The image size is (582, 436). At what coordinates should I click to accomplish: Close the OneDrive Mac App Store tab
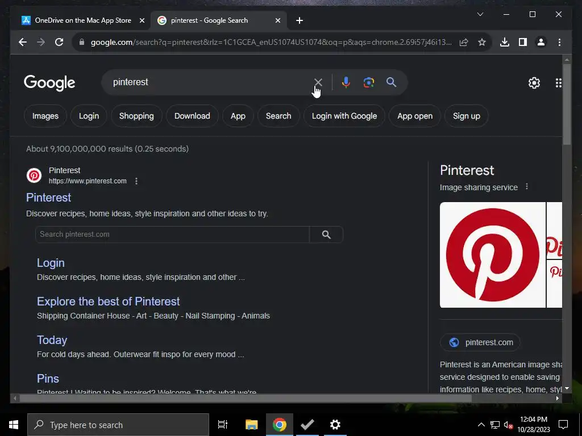pyautogui.click(x=142, y=20)
